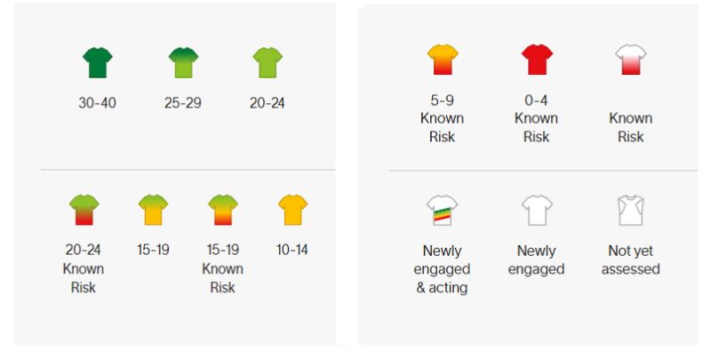Click the 25-29 score label

tap(183, 103)
